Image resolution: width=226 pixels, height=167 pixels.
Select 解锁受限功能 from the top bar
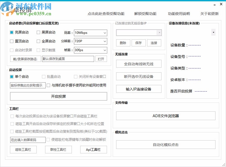[x=146, y=14]
